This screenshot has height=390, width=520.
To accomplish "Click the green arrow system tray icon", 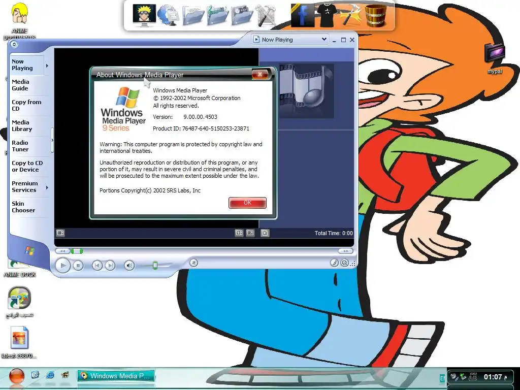I will (x=463, y=377).
